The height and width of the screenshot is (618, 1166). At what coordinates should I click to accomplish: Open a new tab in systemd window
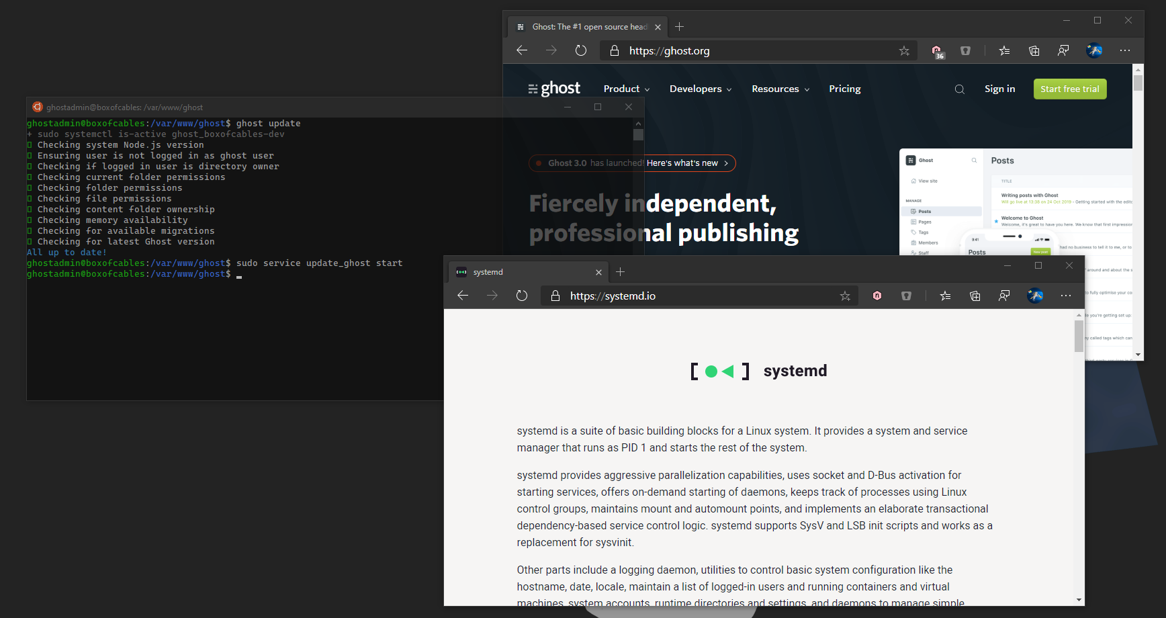pos(620,272)
